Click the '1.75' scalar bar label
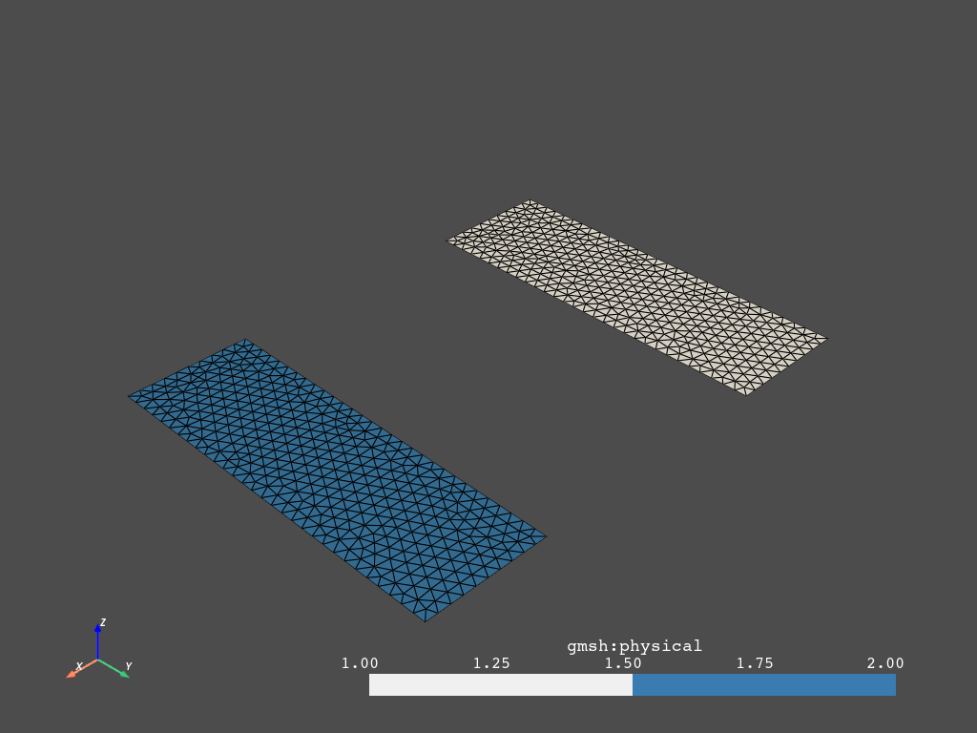The width and height of the screenshot is (977, 733). [755, 663]
